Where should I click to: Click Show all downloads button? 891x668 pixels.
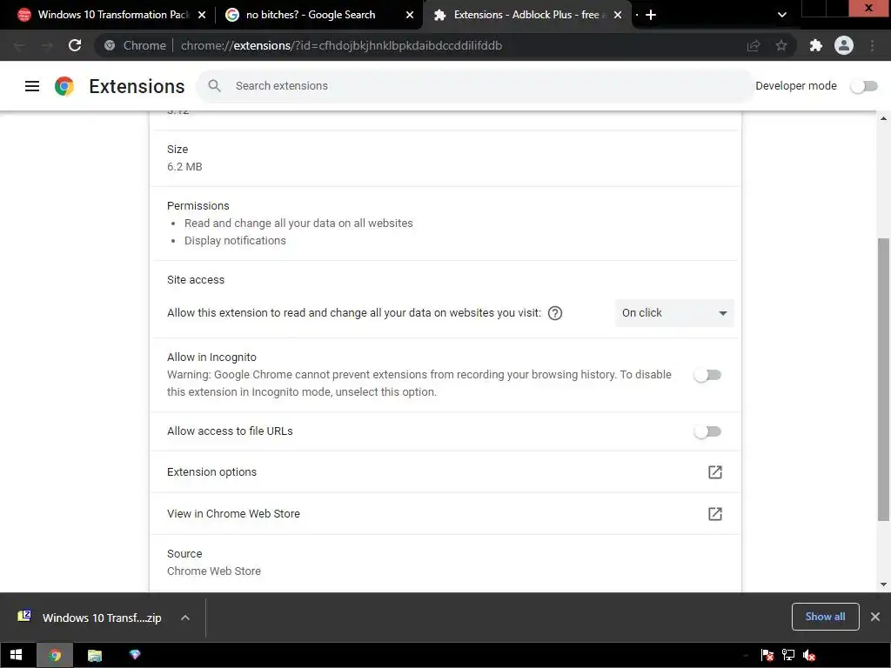(825, 617)
